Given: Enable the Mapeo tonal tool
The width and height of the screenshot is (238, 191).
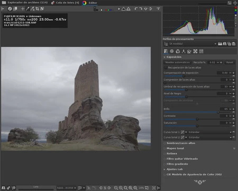Looking at the screenshot, I should [x=164, y=149].
